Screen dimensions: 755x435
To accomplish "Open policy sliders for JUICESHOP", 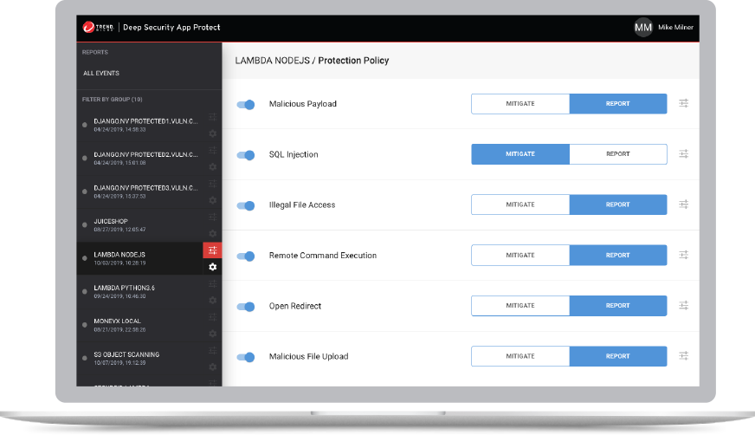I will (x=212, y=217).
